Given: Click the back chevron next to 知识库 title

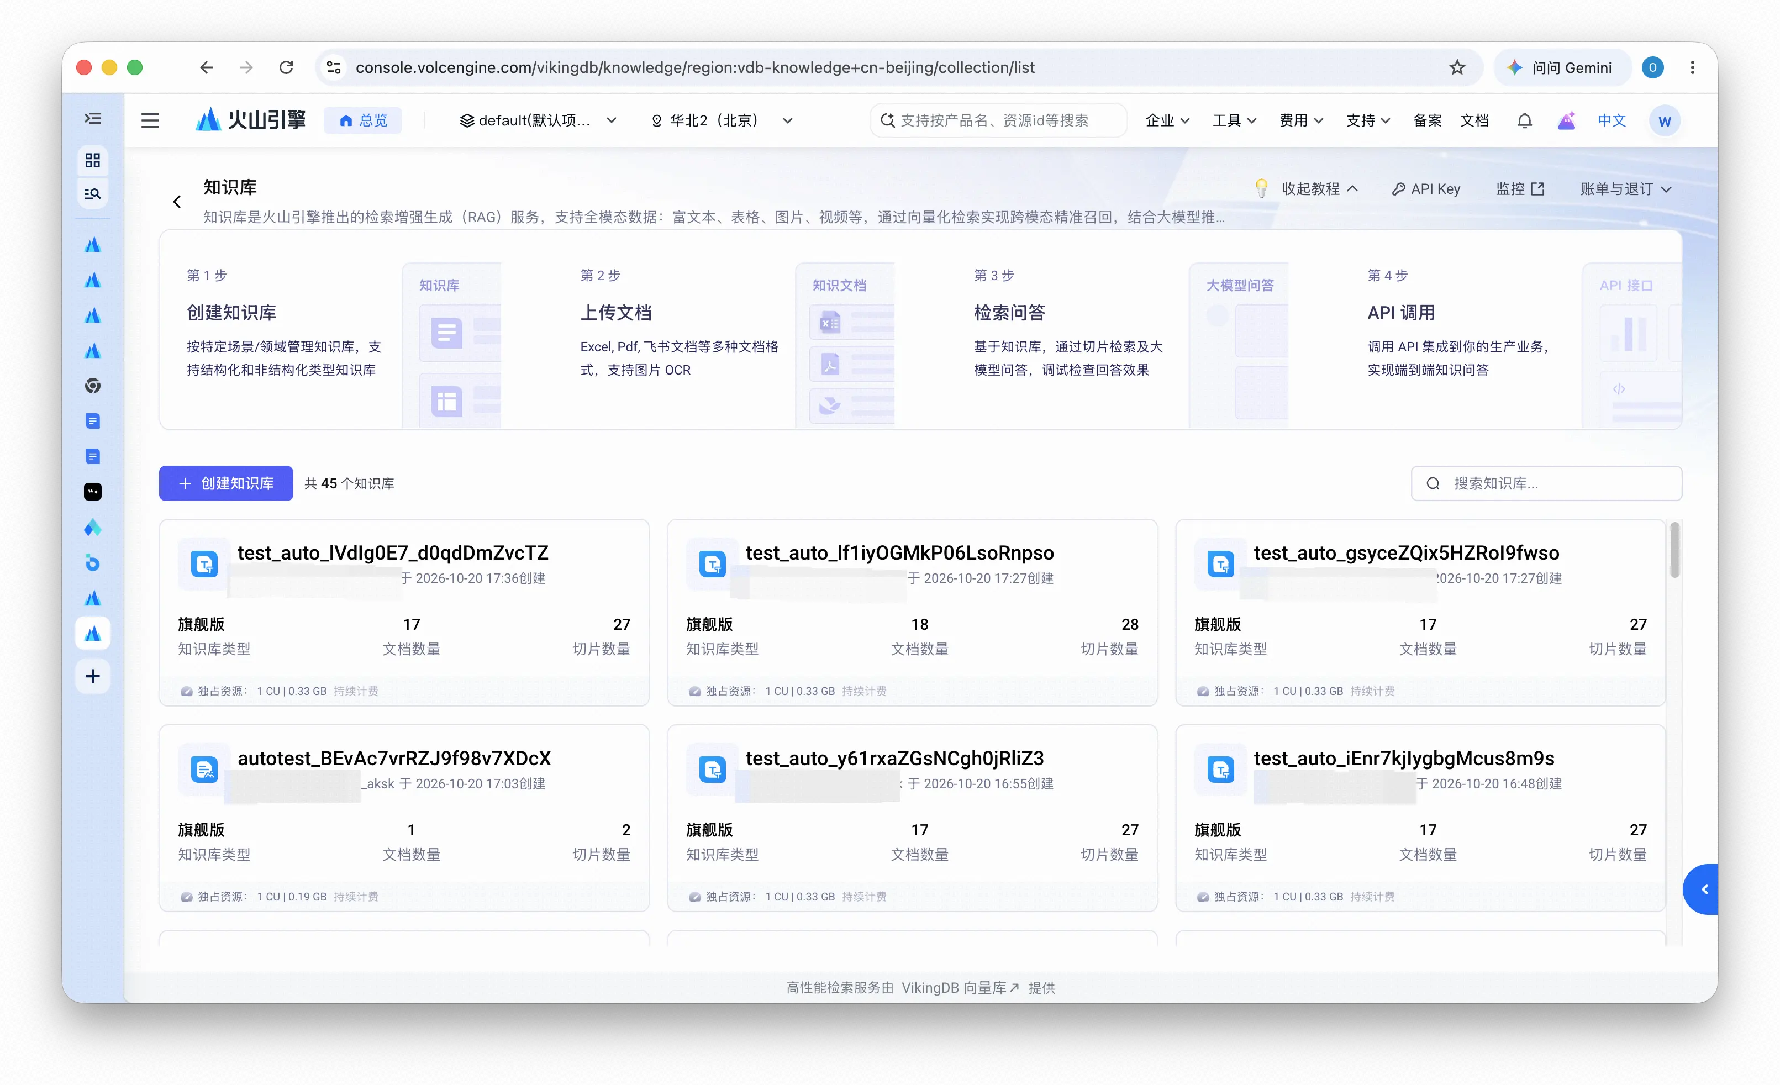Looking at the screenshot, I should tap(177, 202).
